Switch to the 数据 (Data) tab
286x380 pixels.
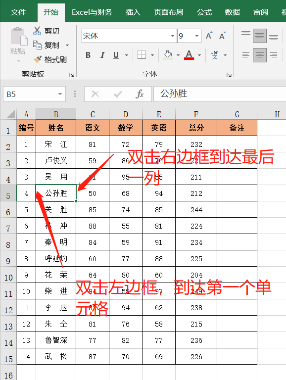click(x=232, y=12)
